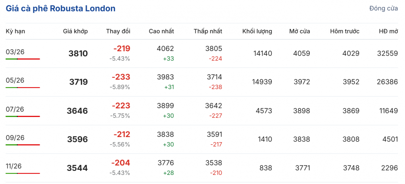The height and width of the screenshot is (184, 405).
Task: Click the -233 change value for 05/26
Action: coord(121,77)
